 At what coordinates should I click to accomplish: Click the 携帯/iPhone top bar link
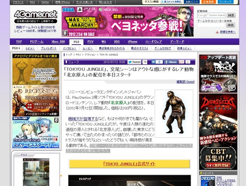pos(62,2)
